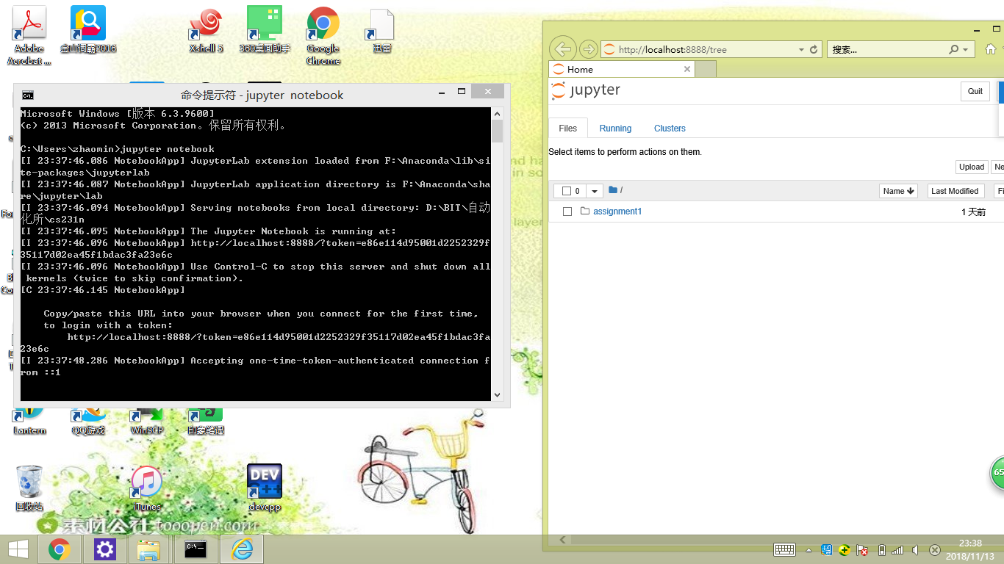Click the round X tray icon near clock
The width and height of the screenshot is (1004, 564).
(x=934, y=550)
